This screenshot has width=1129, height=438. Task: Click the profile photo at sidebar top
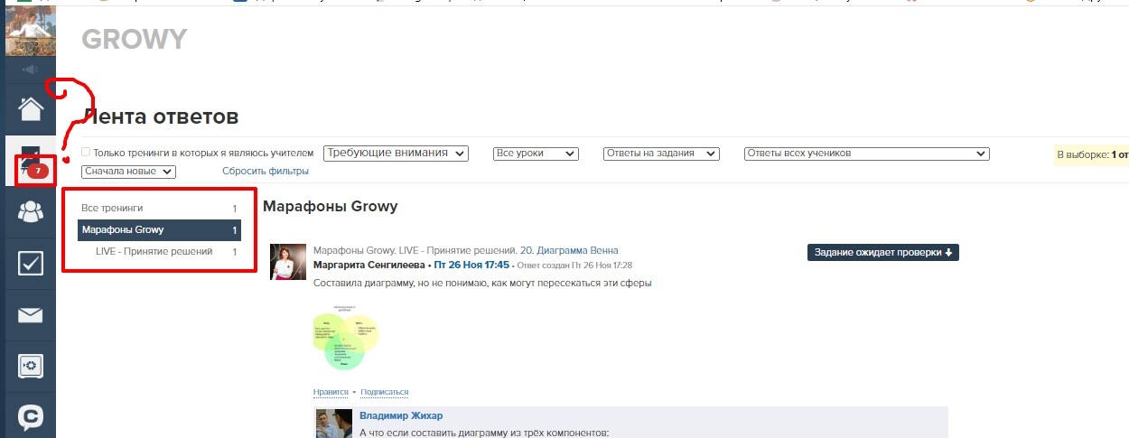30,29
